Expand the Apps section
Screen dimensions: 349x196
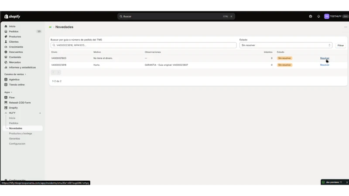(x=8, y=92)
